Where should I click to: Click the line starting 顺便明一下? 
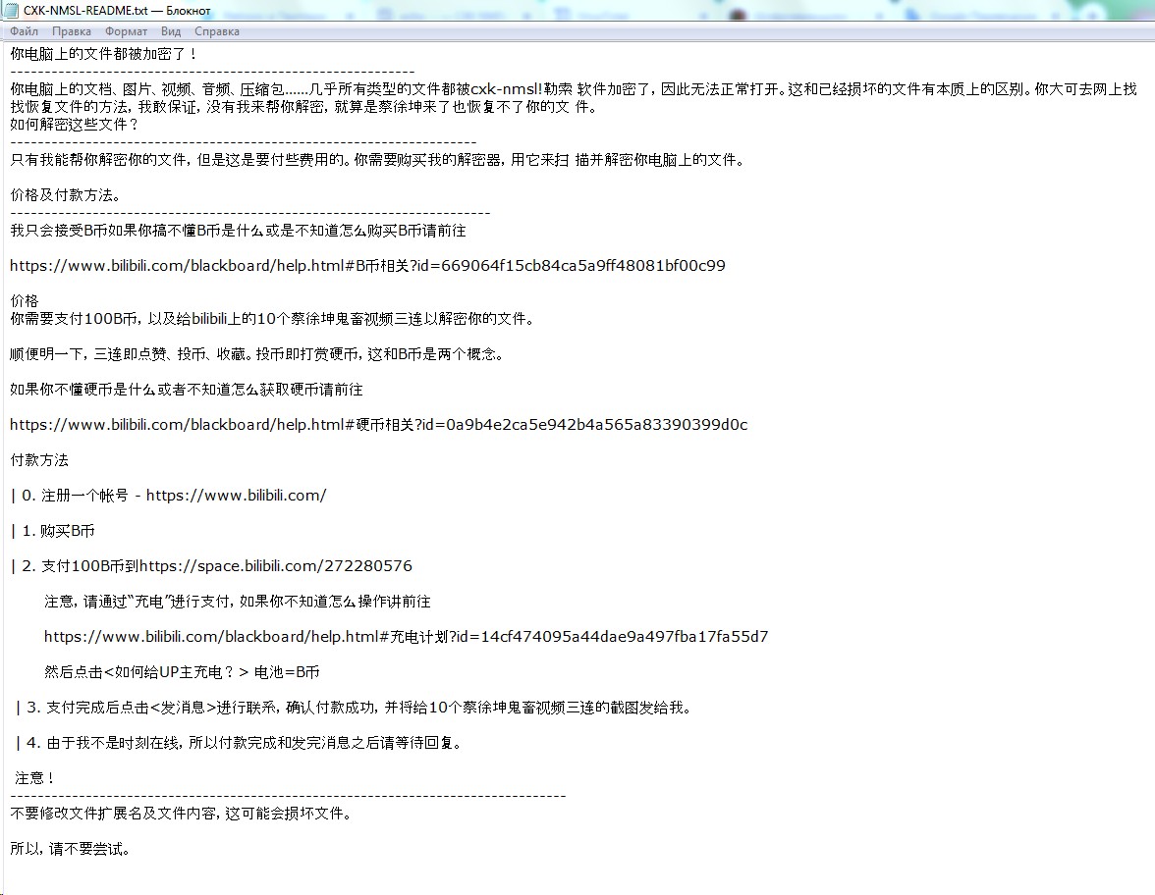(257, 354)
